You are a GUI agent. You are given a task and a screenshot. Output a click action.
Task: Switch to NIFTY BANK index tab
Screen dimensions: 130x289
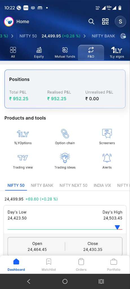point(42,185)
